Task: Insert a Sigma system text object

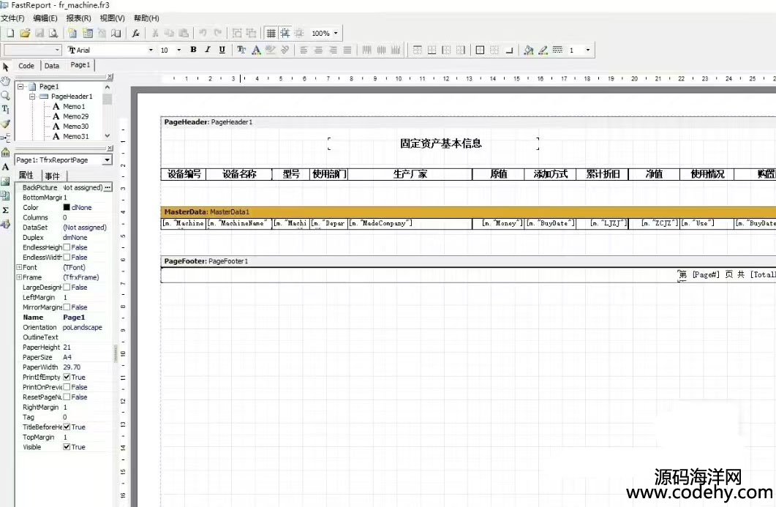Action: (6, 210)
